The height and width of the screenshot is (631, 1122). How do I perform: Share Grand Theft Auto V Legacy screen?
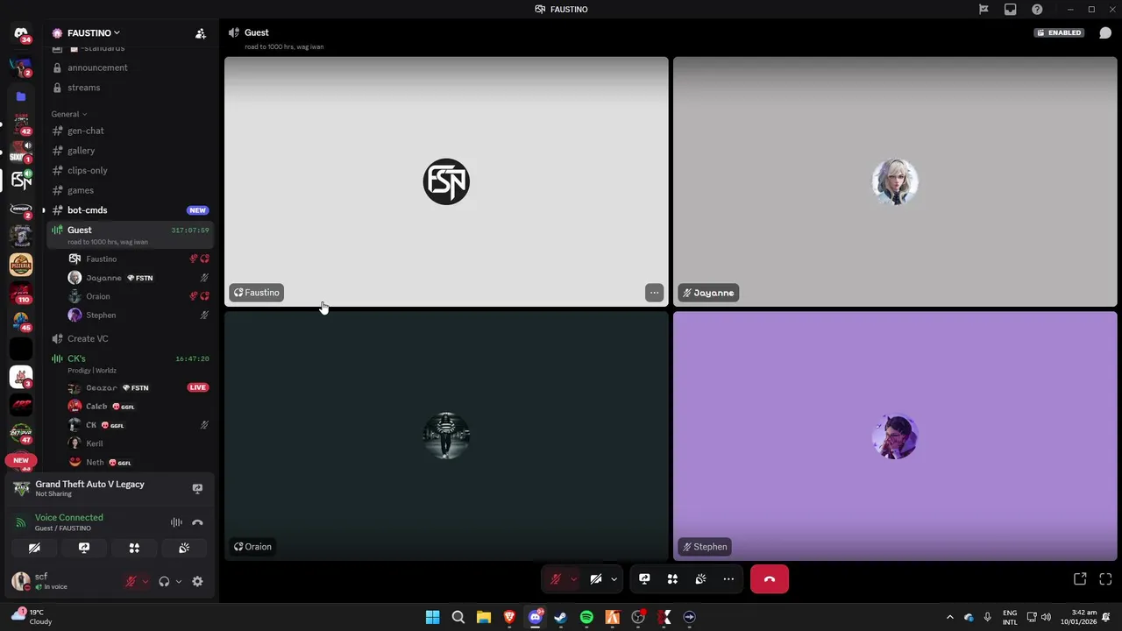[x=197, y=488]
